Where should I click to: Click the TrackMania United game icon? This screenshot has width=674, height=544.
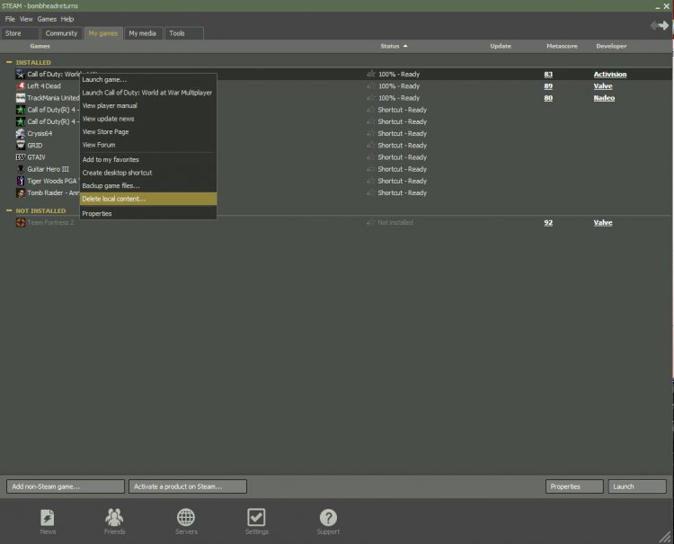[x=20, y=98]
